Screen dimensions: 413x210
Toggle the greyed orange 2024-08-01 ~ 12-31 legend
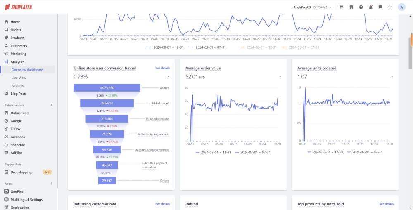click(258, 47)
